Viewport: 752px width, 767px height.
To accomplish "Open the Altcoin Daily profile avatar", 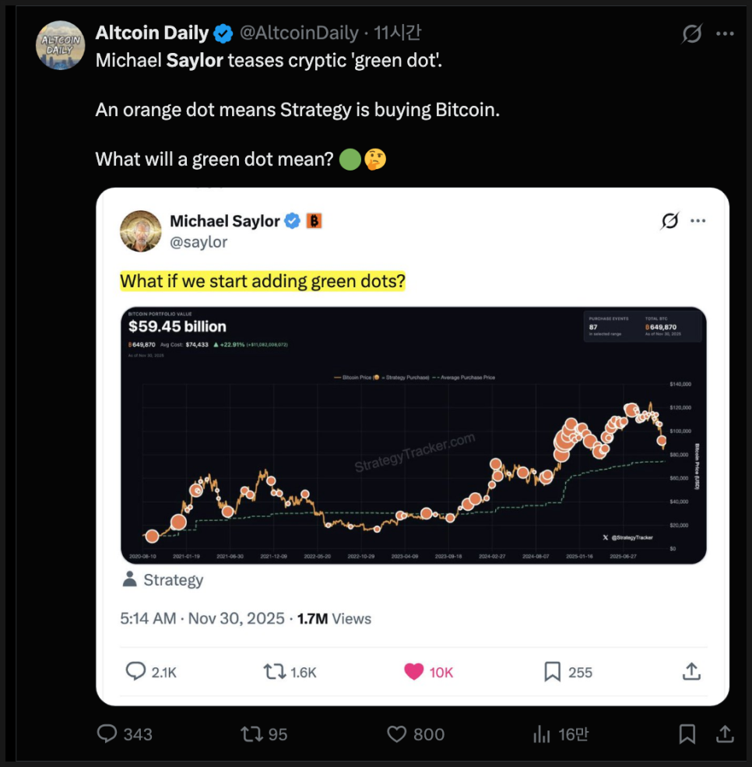I will pos(61,45).
